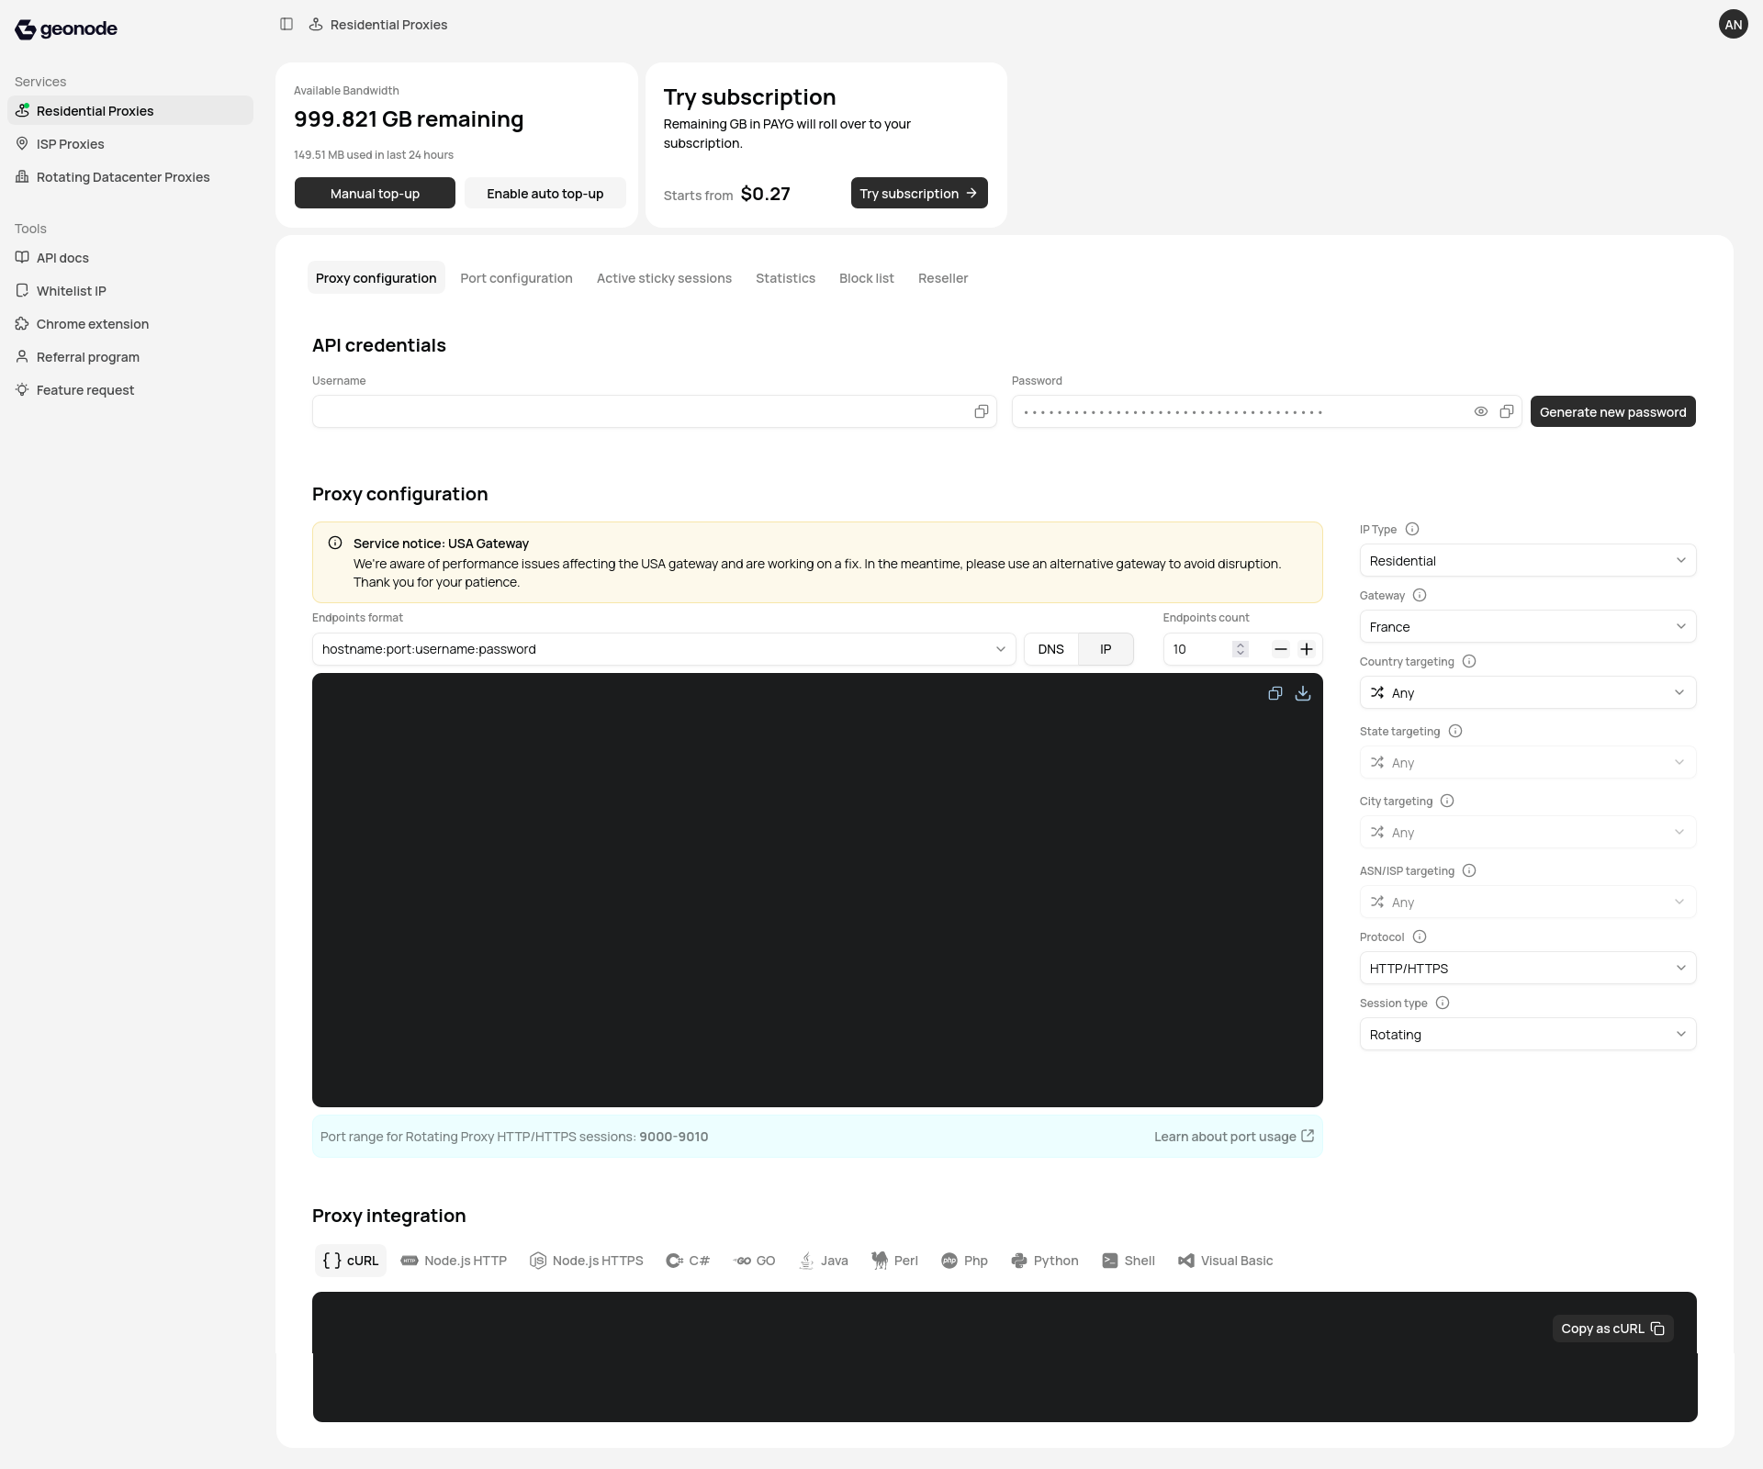This screenshot has height=1469, width=1763.
Task: Open Feature request in sidebar
Action: (x=130, y=390)
